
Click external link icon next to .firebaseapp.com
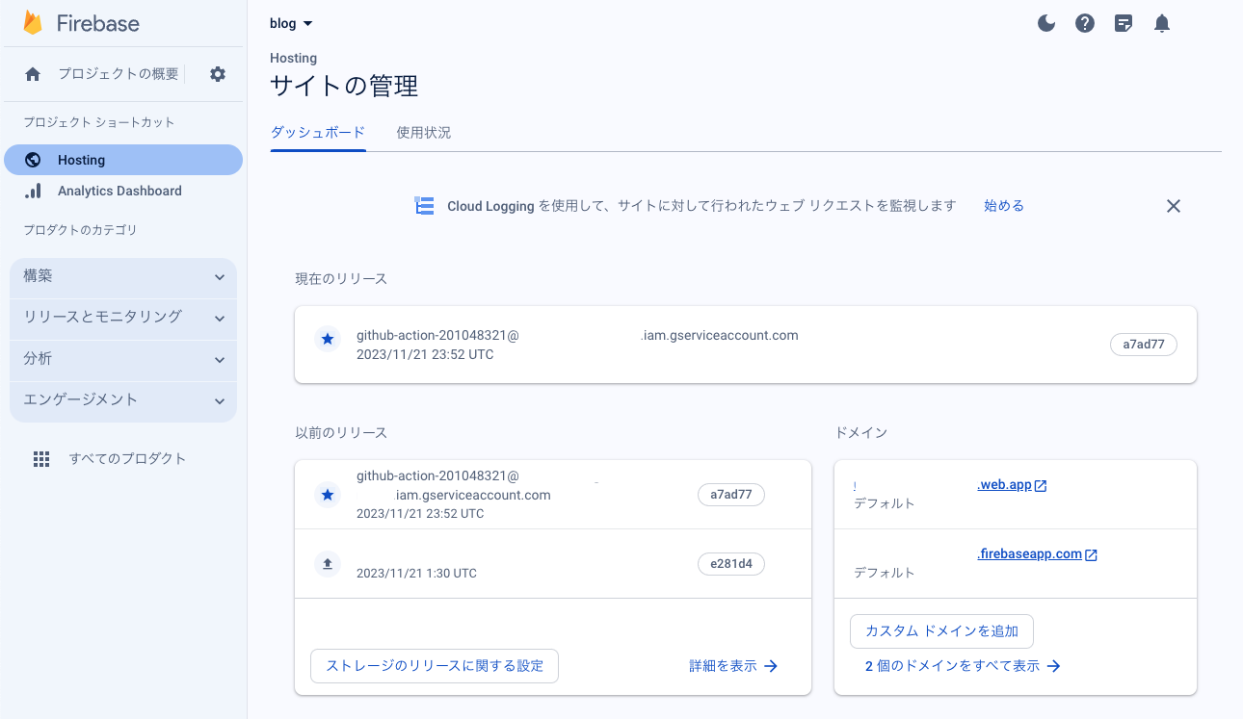coord(1091,555)
